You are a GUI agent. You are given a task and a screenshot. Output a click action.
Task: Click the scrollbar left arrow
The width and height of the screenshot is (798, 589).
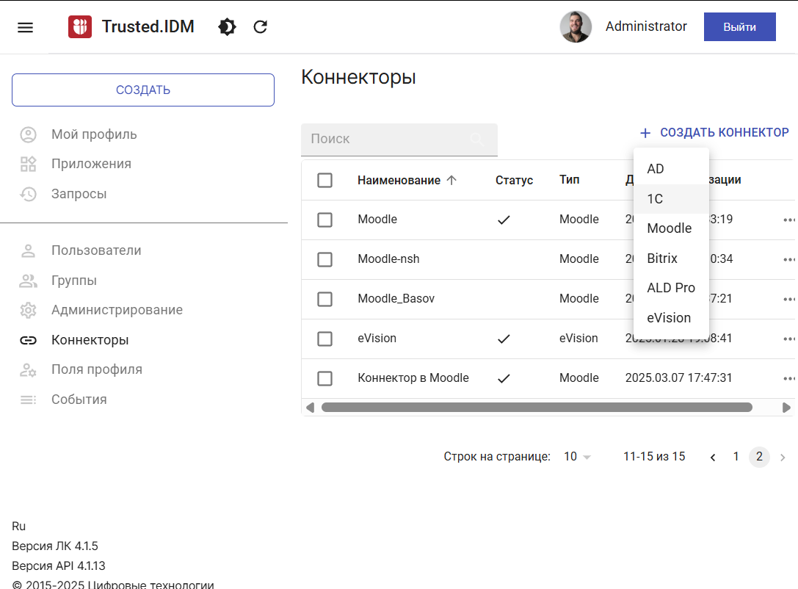310,408
